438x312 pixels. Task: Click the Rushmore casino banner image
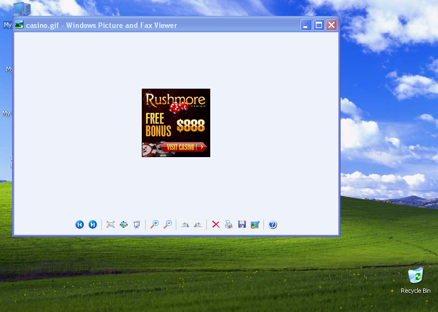tap(176, 123)
